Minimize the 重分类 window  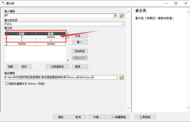[x=166, y=3]
